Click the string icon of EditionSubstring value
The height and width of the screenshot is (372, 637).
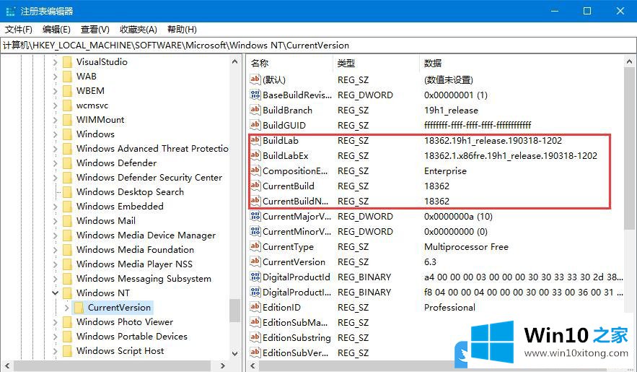coord(255,337)
